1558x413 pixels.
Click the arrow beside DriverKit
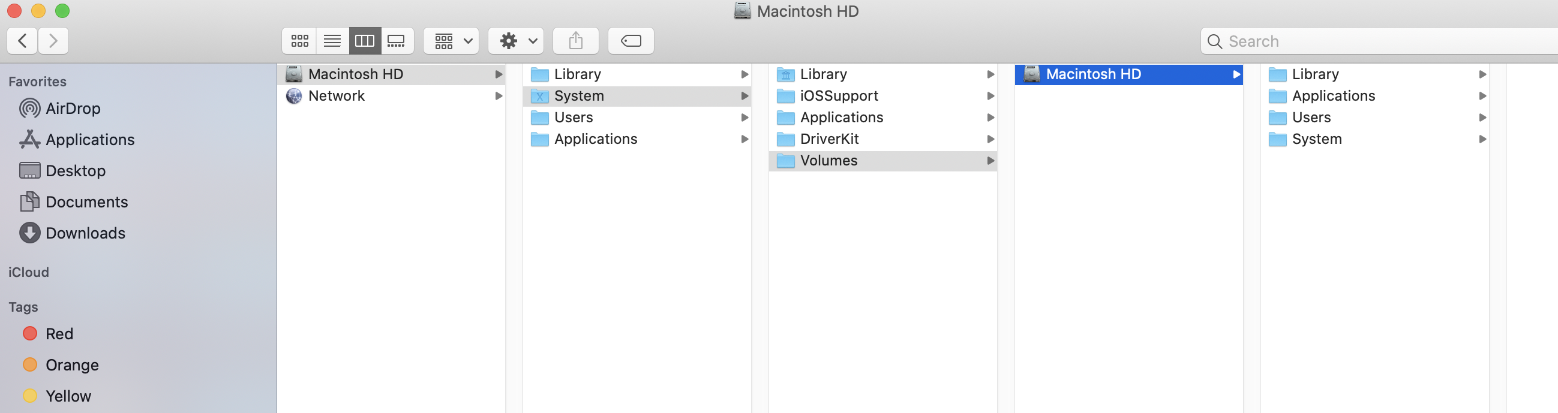tap(990, 139)
